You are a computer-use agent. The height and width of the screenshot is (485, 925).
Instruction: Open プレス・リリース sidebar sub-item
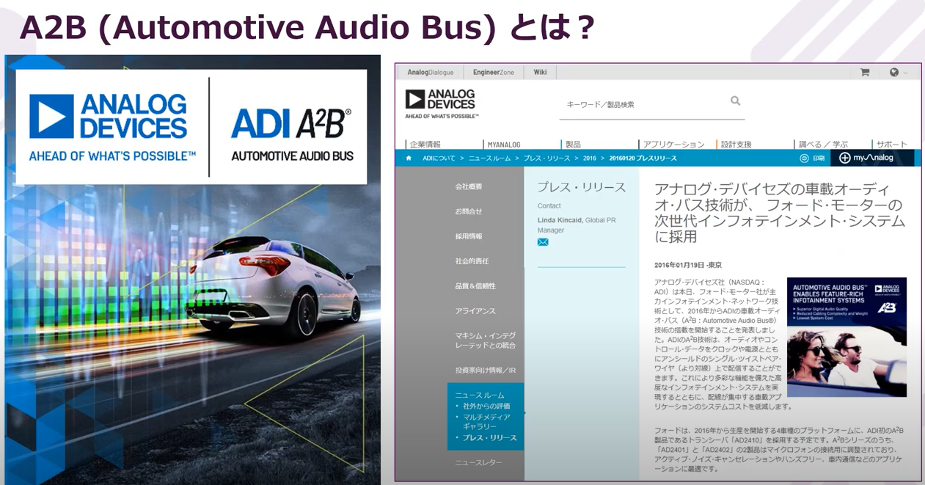489,438
